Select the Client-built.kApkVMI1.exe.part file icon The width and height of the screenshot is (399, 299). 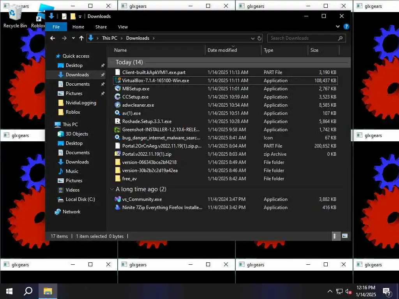point(118,72)
